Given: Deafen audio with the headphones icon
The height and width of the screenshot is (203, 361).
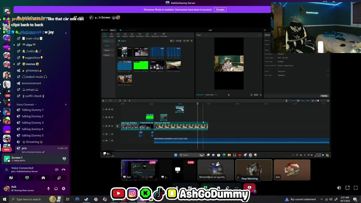Looking at the screenshot, I should click(x=56, y=189).
